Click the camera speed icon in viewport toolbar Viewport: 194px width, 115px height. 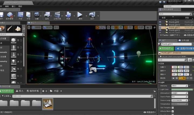148,27
